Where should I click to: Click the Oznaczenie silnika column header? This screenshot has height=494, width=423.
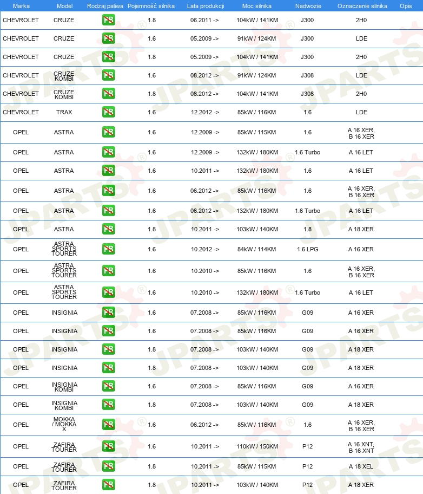[x=362, y=6]
